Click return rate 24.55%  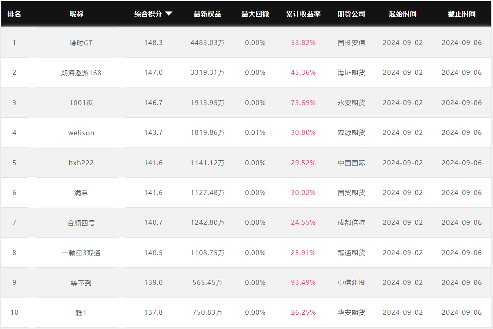(x=303, y=222)
